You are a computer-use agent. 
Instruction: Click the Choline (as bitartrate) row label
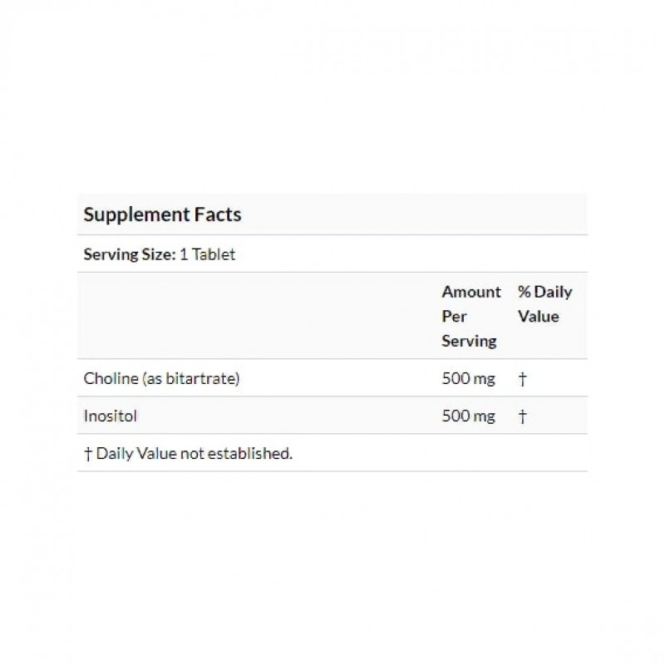(x=162, y=379)
